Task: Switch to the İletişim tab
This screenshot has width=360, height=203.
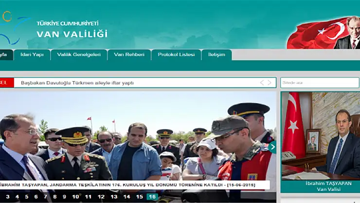Action: 216,55
